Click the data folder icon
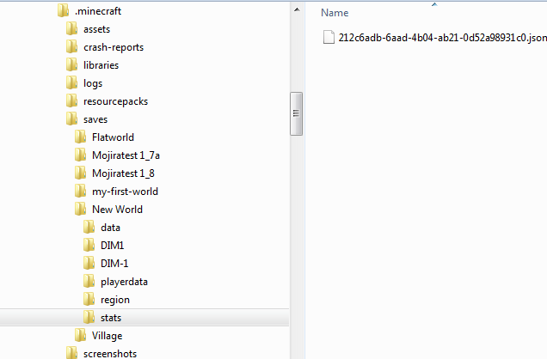Screen dimensions: 547x359 pyautogui.click(x=89, y=228)
